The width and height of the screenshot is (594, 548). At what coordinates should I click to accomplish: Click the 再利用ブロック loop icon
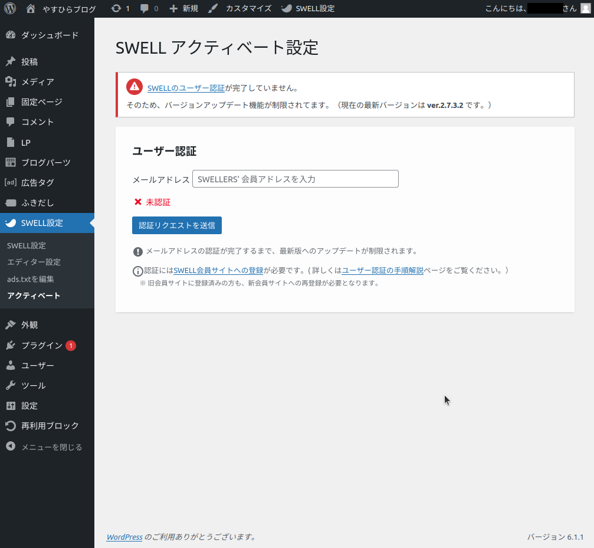[x=11, y=426]
